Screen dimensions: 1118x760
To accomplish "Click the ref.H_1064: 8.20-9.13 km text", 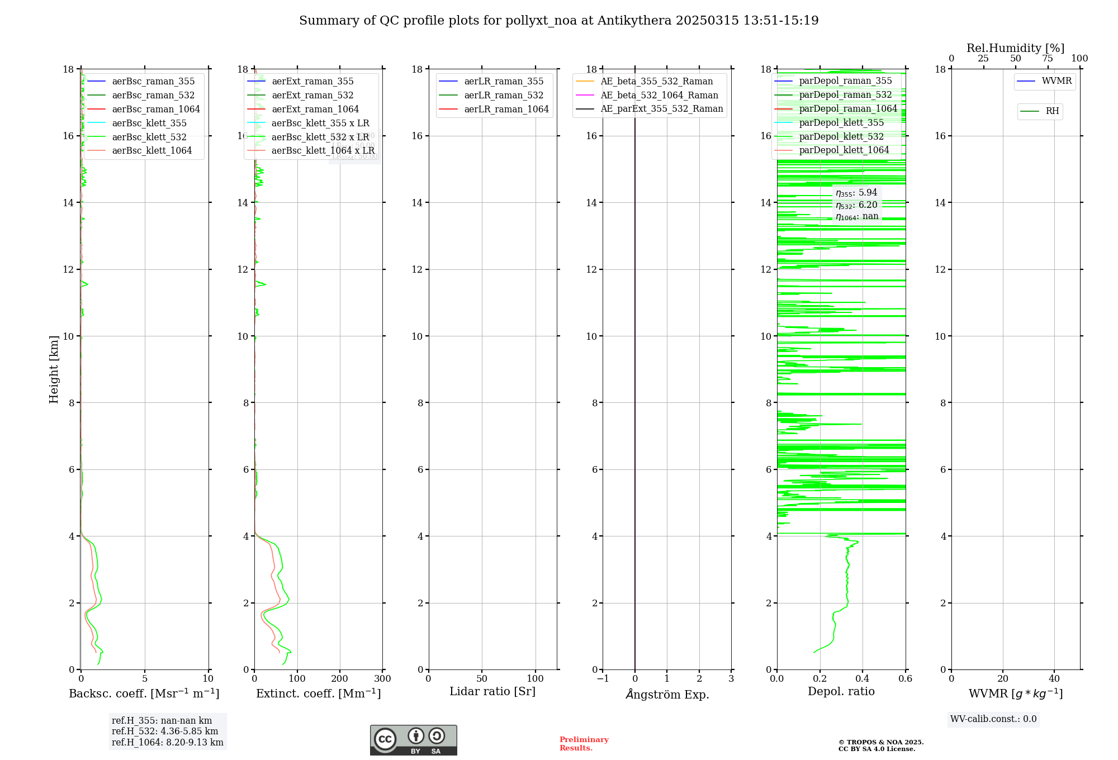I will [x=167, y=743].
